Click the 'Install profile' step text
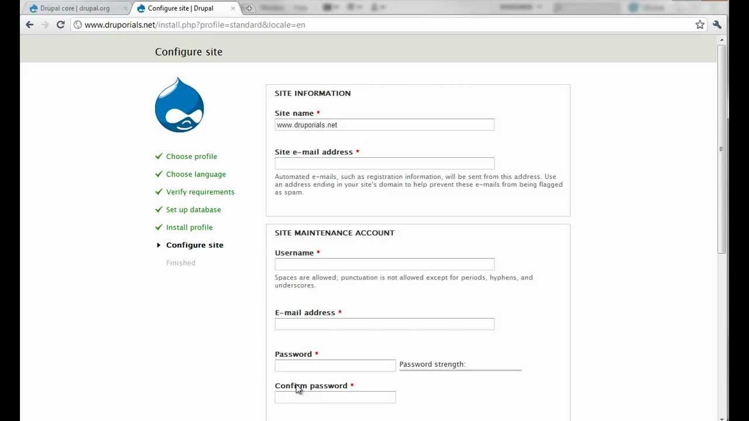 click(189, 227)
